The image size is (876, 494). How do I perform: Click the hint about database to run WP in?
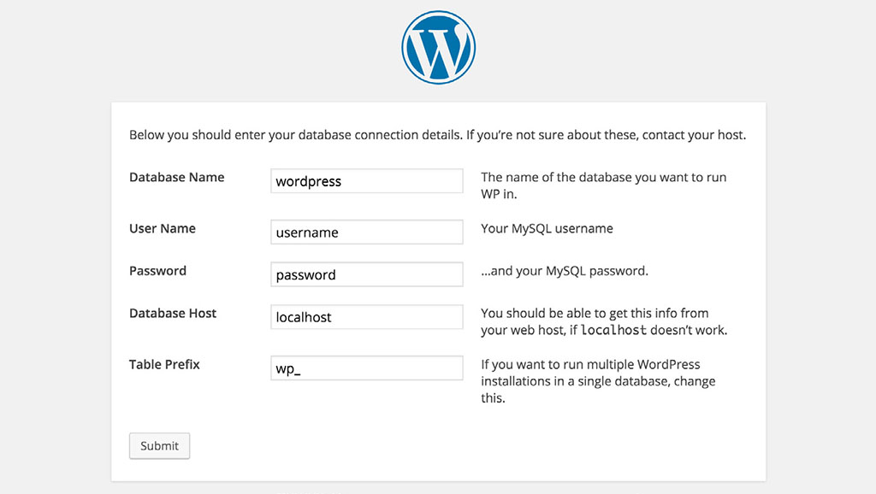tap(603, 185)
